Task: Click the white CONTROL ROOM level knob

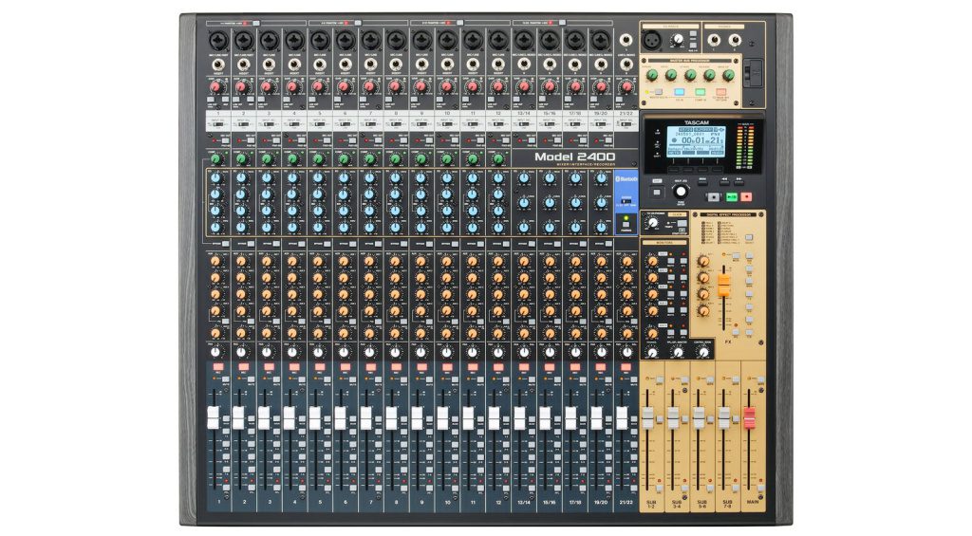Action: [703, 353]
